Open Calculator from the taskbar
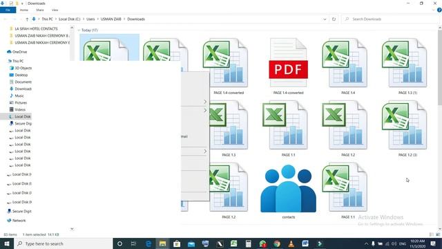The width and height of the screenshot is (442, 249). point(248,243)
